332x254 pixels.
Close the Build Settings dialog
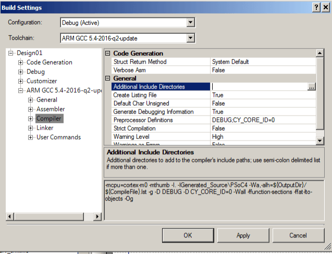click(x=326, y=7)
